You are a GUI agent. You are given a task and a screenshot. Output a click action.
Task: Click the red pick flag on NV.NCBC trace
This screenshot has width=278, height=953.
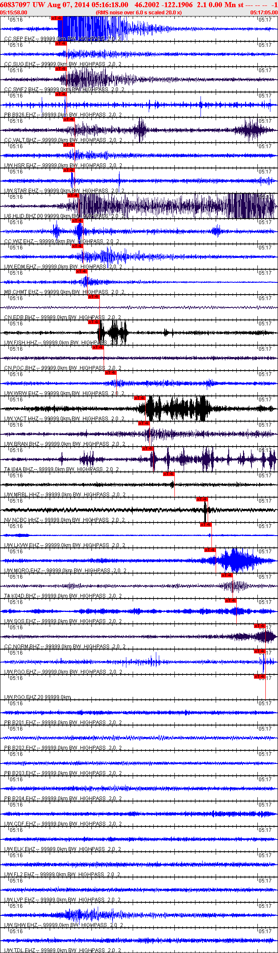(202, 499)
